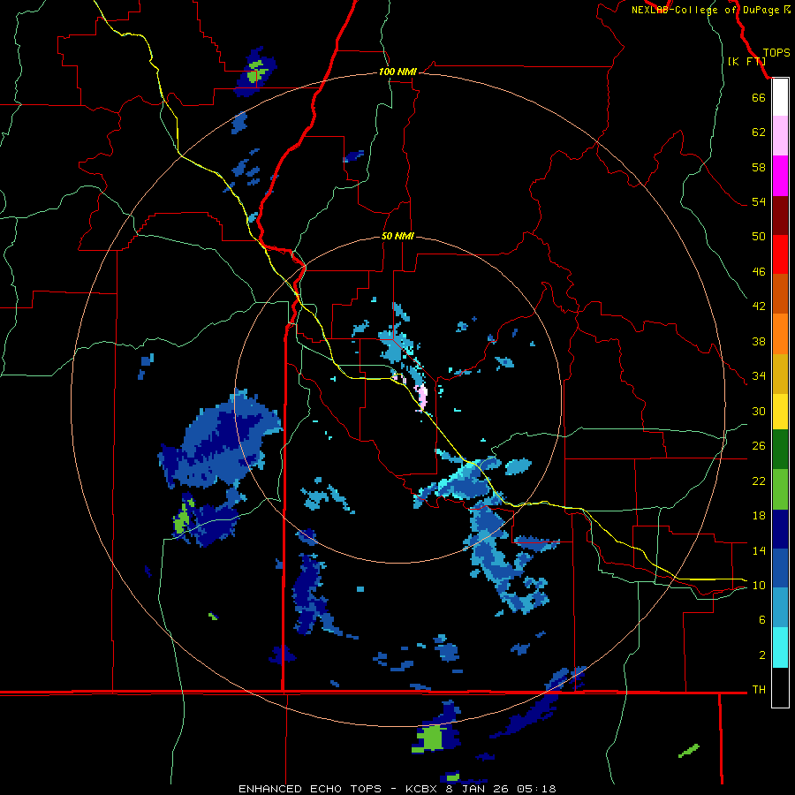Click the "NEXLAB-College of DuPage" header text
Image resolution: width=795 pixels, height=795 pixels.
706,10
